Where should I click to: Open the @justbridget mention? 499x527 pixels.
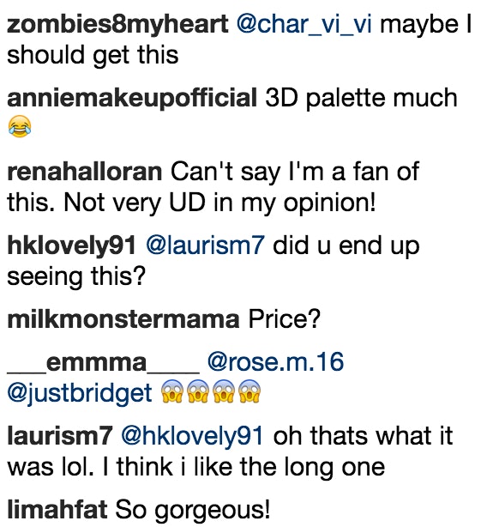coord(80,394)
